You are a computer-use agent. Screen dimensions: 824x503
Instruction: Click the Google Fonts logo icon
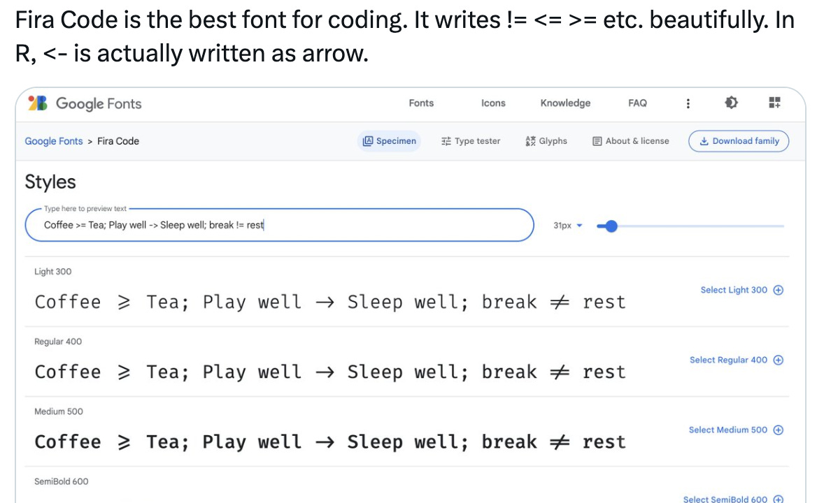pyautogui.click(x=38, y=103)
